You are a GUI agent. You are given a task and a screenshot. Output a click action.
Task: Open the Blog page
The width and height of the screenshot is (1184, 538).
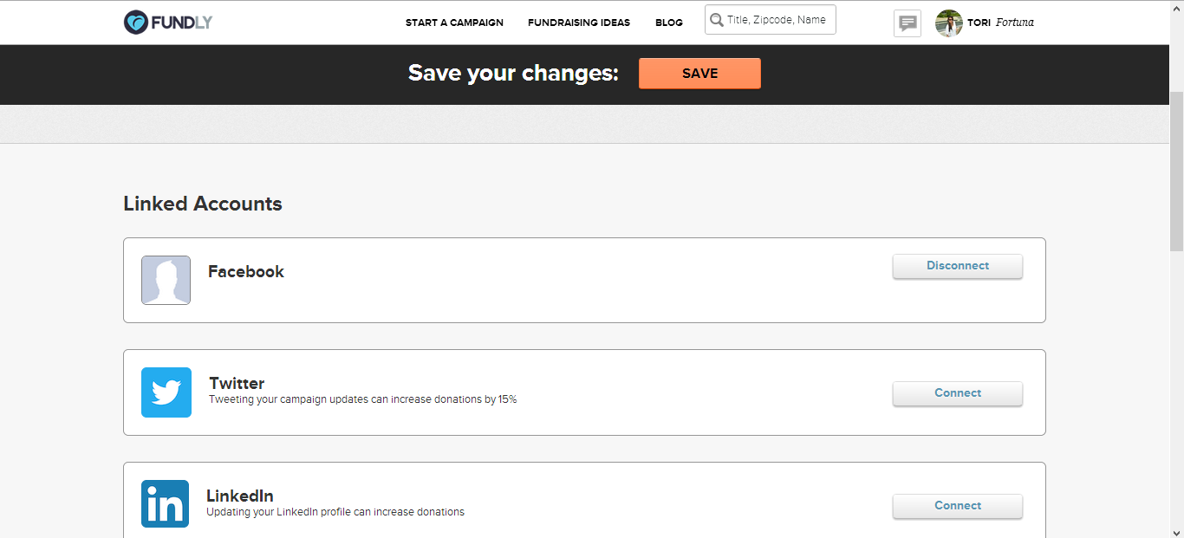[x=669, y=23]
